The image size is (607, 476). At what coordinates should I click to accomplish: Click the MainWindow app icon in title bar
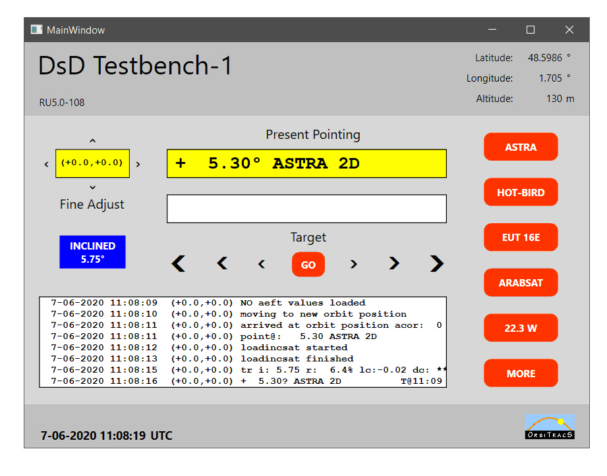[36, 30]
